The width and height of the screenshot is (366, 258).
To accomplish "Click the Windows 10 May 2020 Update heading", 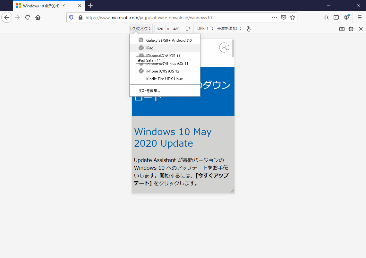I will (x=173, y=138).
